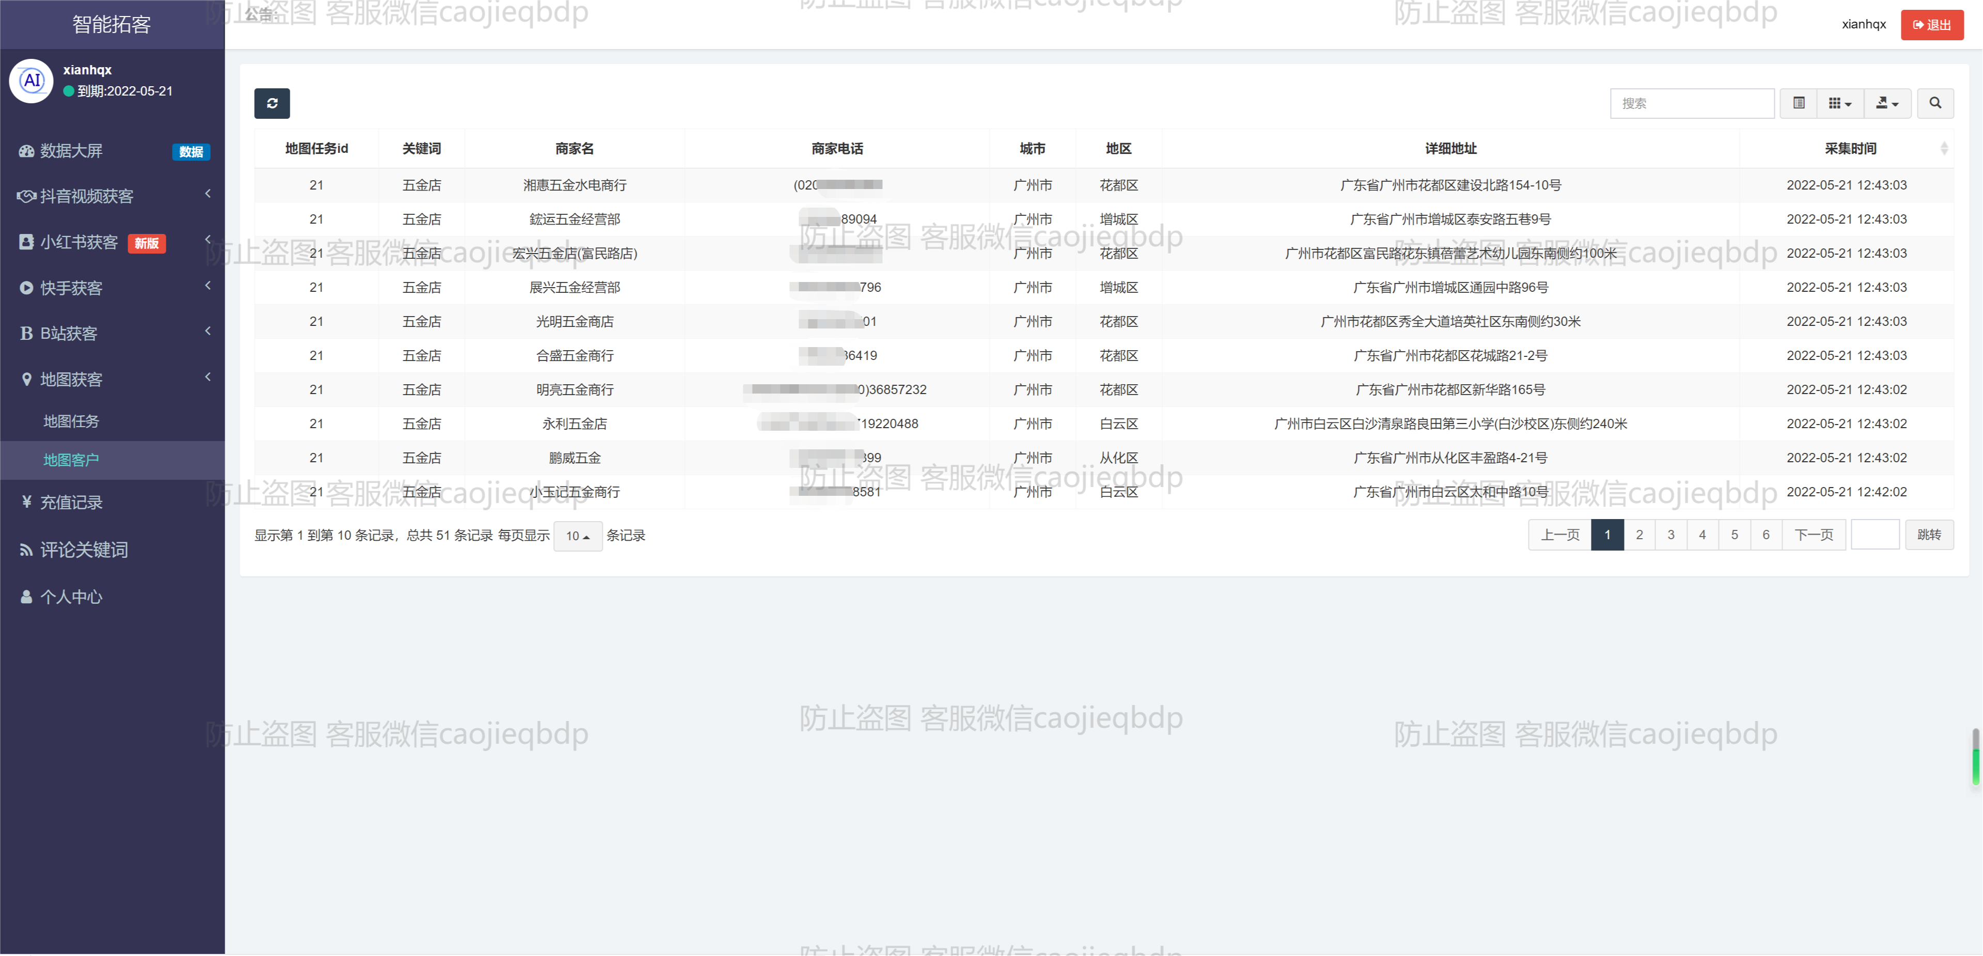This screenshot has height=956, width=1983.
Task: Click the xianhqx AI avatar
Action: coord(32,80)
